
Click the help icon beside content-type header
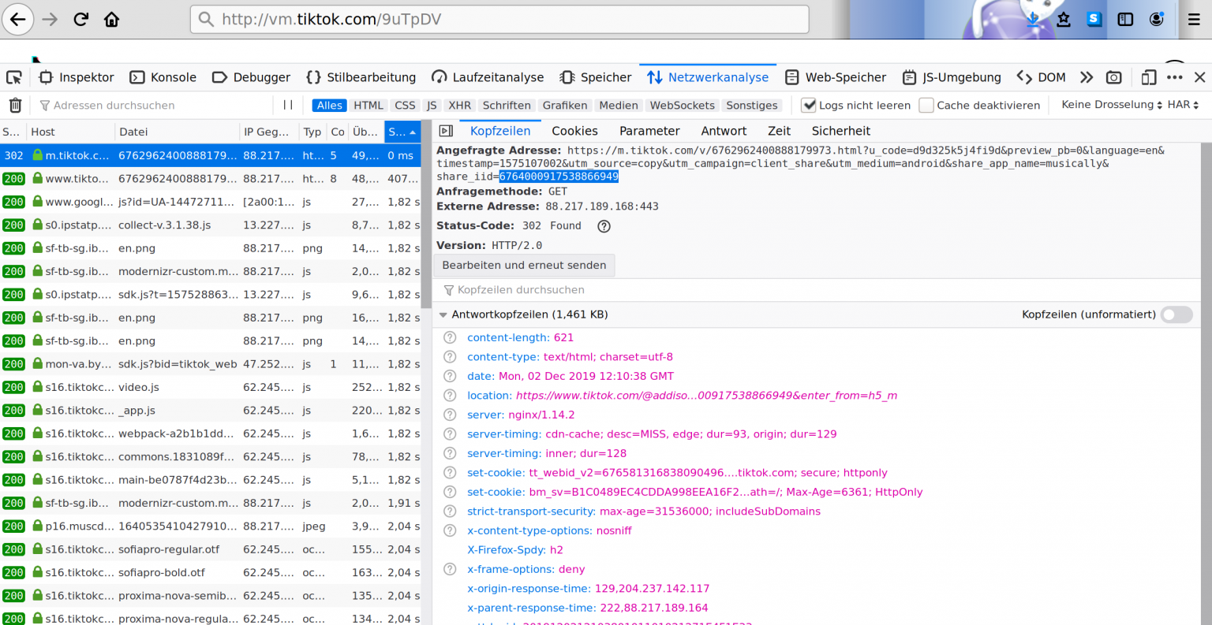(450, 357)
